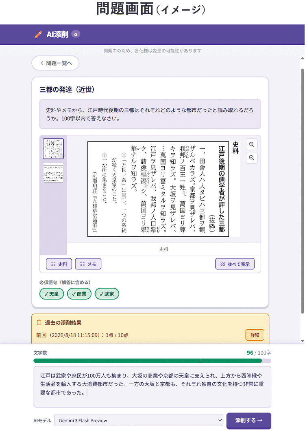Click the alpha badge next to AI添削
The height and width of the screenshot is (432, 305).
(x=76, y=34)
